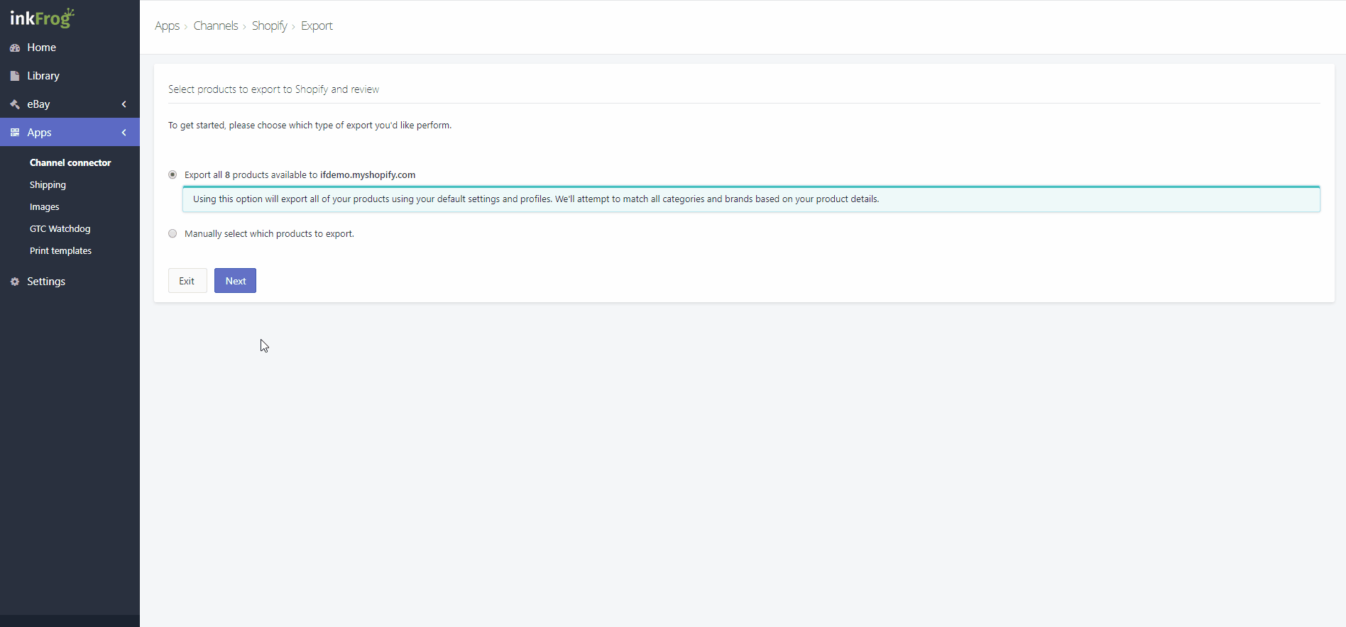1346x627 pixels.
Task: Click the eBay gavel icon
Action: click(x=15, y=104)
